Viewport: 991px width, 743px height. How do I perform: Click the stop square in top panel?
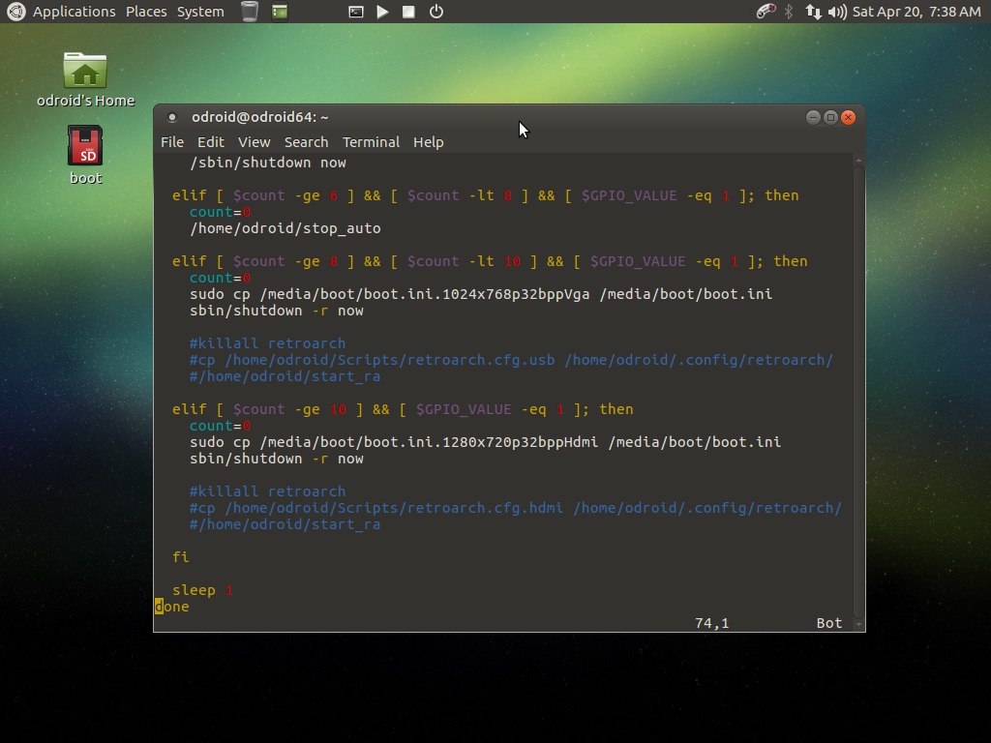[x=408, y=12]
